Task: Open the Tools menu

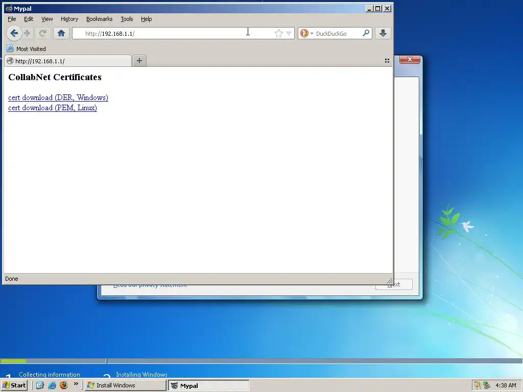Action: click(x=127, y=19)
